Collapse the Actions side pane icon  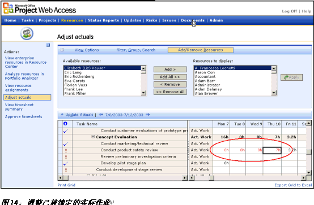[x=48, y=45]
